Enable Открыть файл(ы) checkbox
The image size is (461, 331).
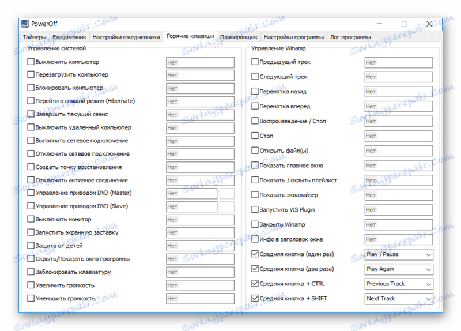point(255,151)
